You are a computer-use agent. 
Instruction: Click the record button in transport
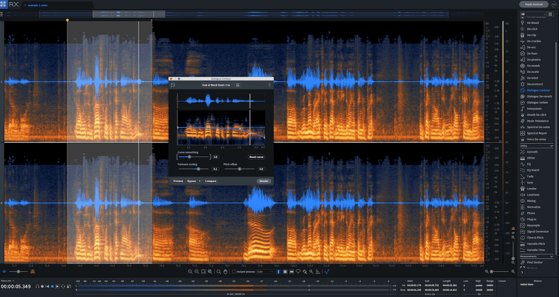[42, 287]
